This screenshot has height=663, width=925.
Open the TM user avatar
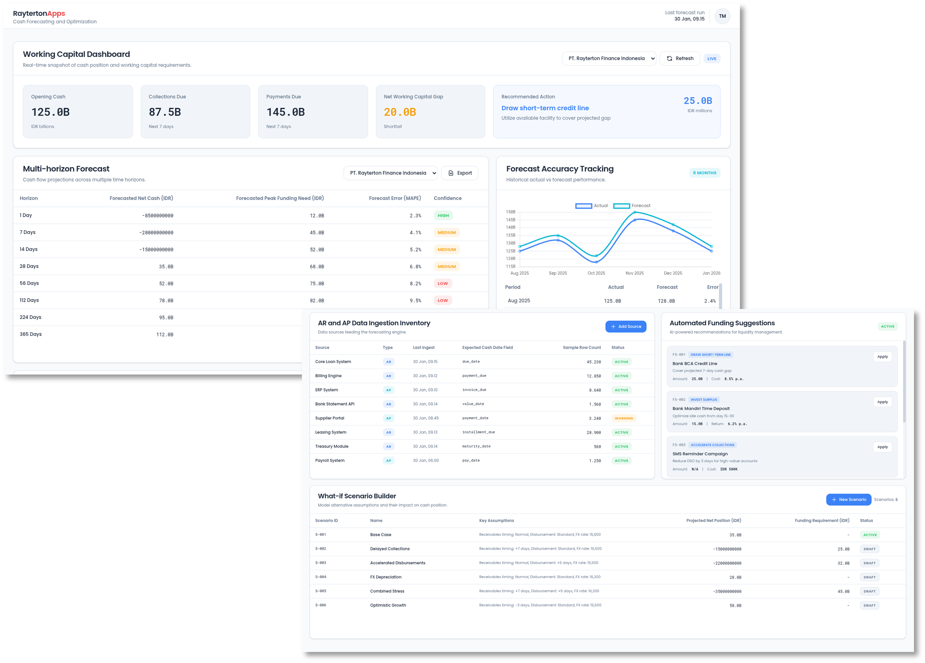point(722,16)
